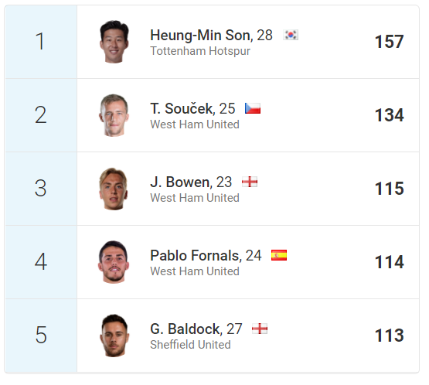Open G. Baldock player profile link
The width and height of the screenshot is (429, 385).
[x=186, y=329]
